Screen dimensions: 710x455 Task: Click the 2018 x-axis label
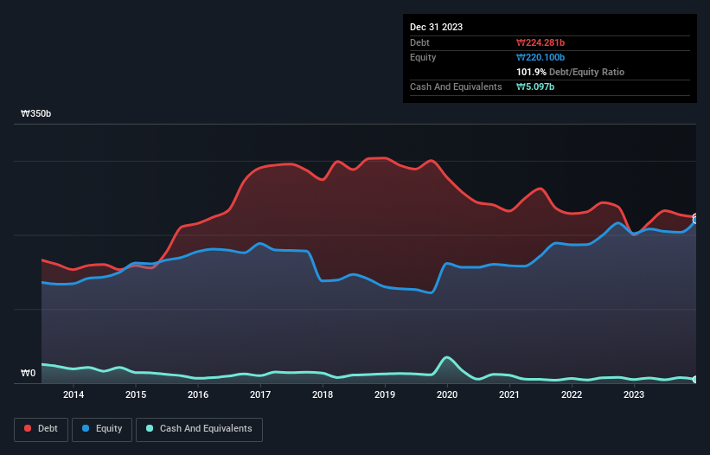point(323,394)
